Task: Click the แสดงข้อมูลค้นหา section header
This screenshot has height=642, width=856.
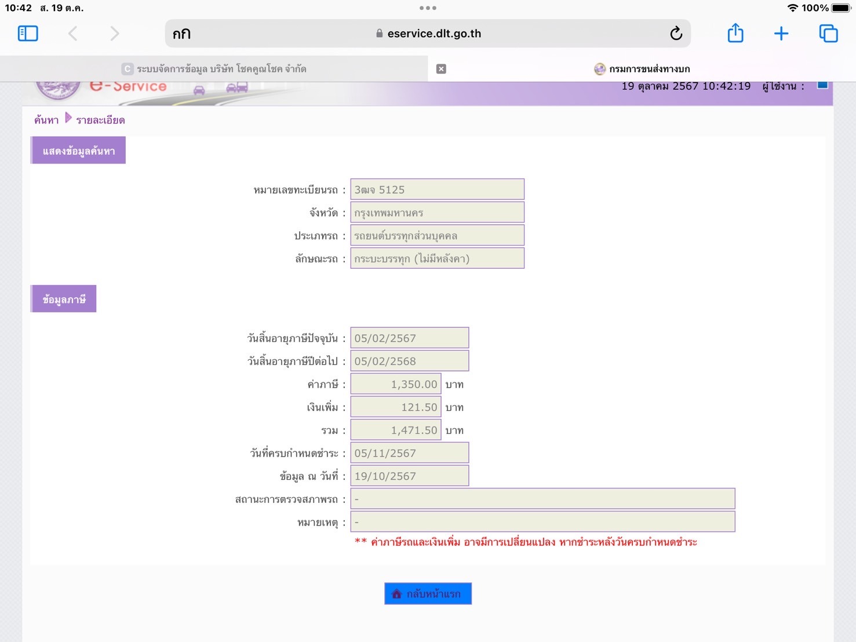Action: 78,151
